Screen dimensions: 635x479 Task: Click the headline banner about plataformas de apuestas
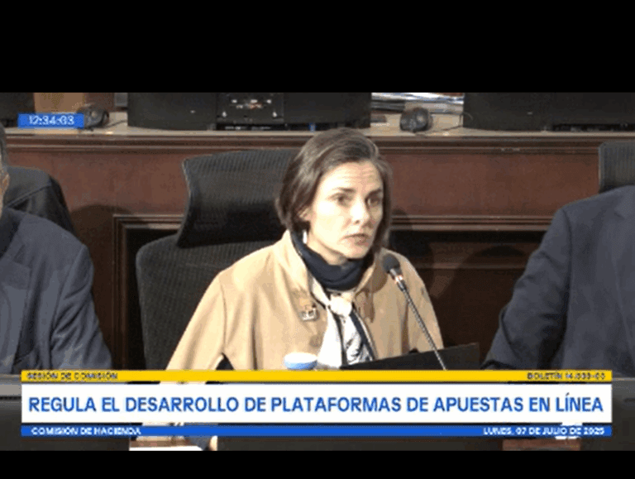[317, 405]
